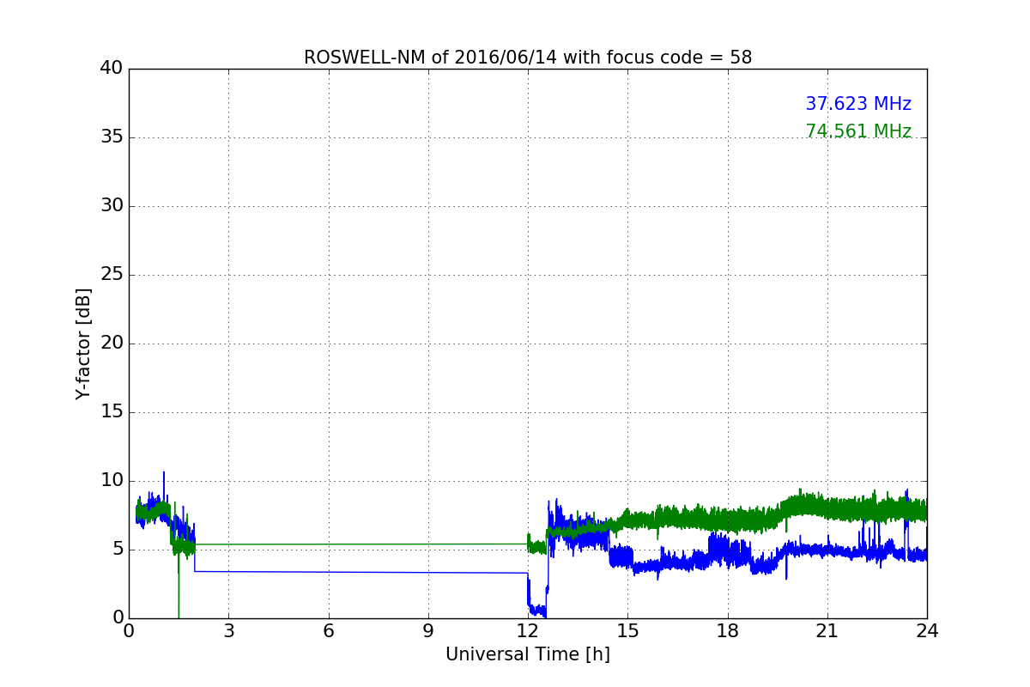The image size is (1030, 687).
Task: Click the x-axis tick label '6'
Action: (x=329, y=630)
